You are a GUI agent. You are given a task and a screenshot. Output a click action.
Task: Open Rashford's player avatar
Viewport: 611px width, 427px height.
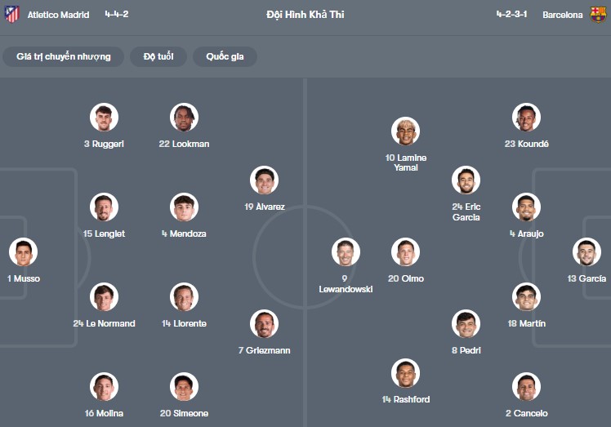click(406, 373)
